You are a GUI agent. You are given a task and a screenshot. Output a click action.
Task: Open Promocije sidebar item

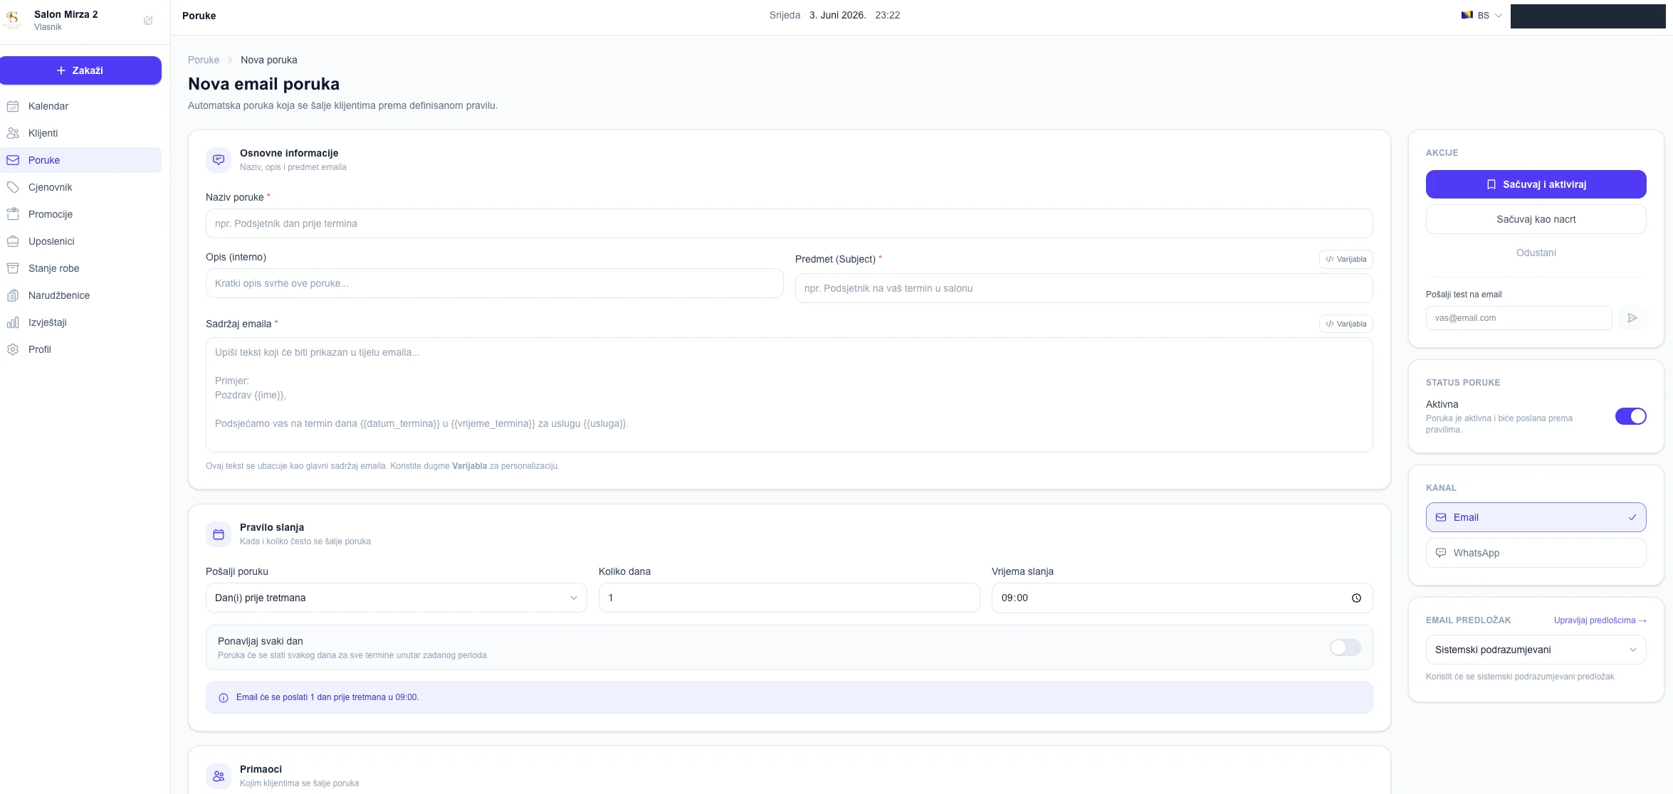[x=80, y=214]
